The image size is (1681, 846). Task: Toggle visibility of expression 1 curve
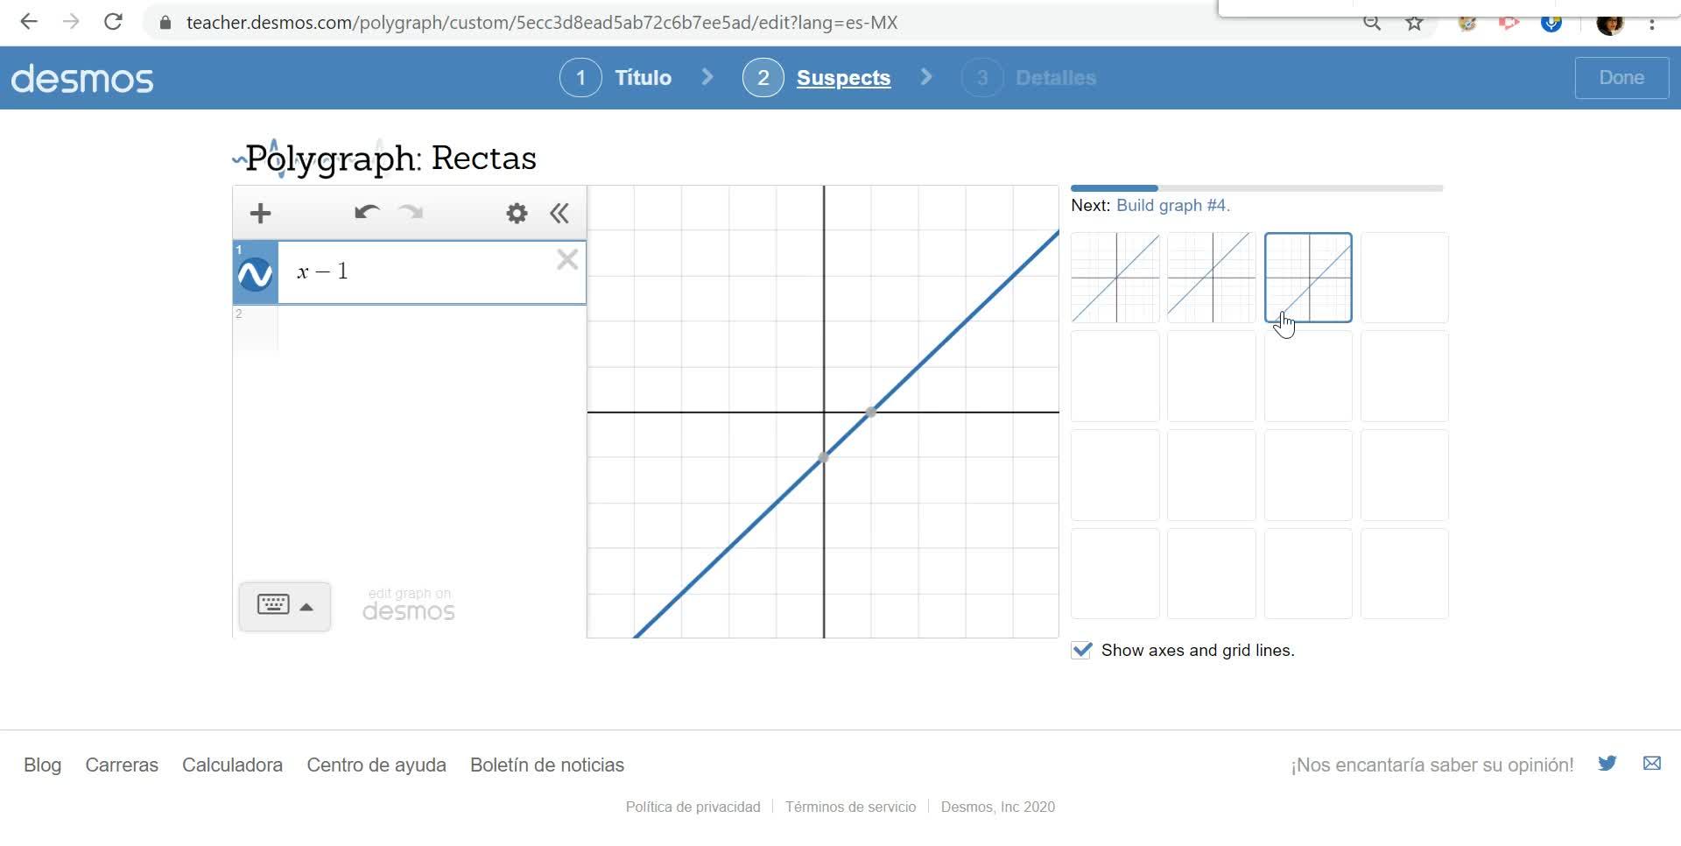(256, 274)
